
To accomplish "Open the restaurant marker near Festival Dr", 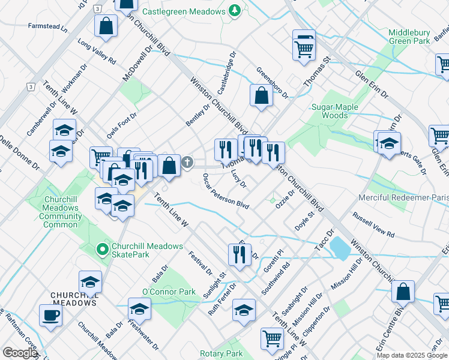I will (239, 254).
